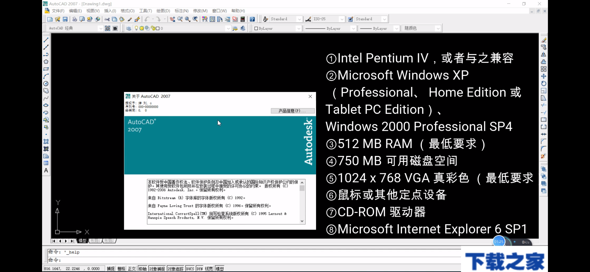590x272 pixels.
Task: Click the 模型 button in status bar
Action: [x=220, y=269]
